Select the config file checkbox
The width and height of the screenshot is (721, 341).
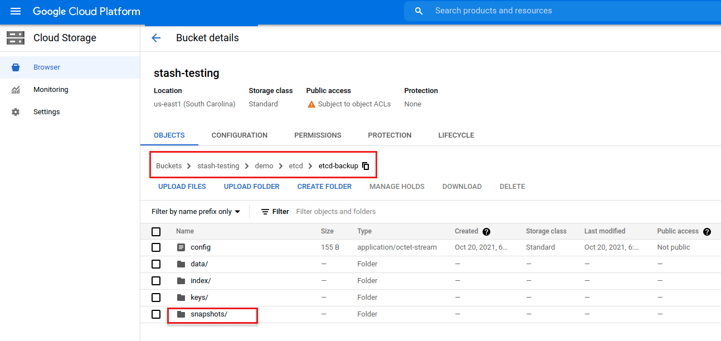156,247
